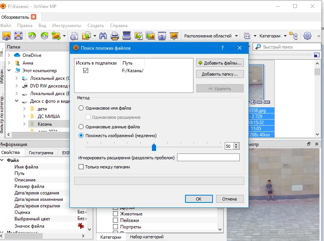Open the Справка menu
This screenshot has width=324, height=241.
(119, 26)
